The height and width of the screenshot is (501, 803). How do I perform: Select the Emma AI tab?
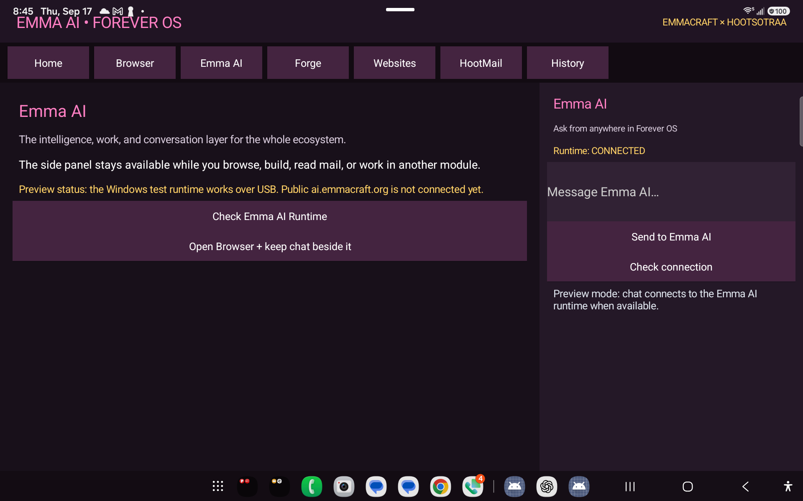[x=221, y=63]
